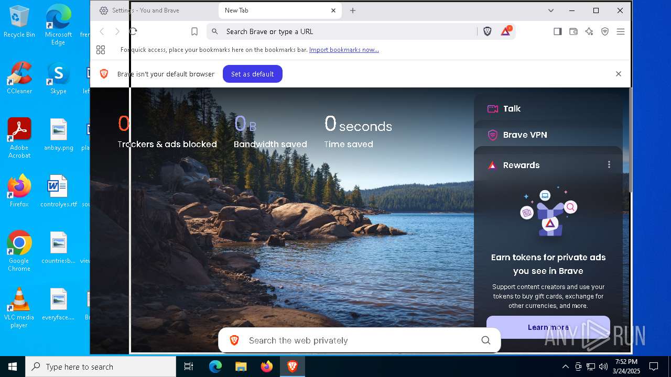Image resolution: width=671 pixels, height=377 pixels.
Task: Select the New Tab tab
Action: pos(280,10)
